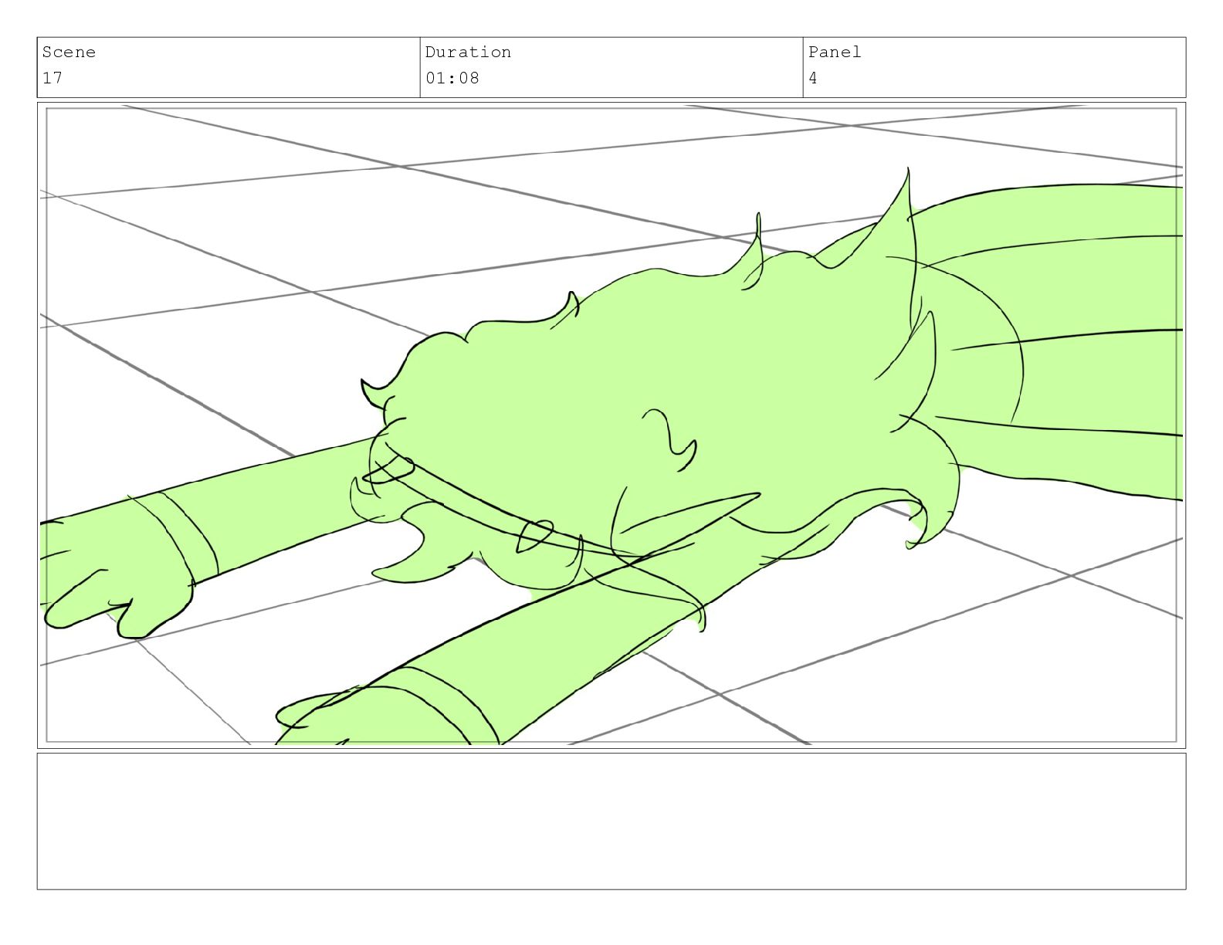Click the 'Scene' header label
The image size is (1223, 945).
click(x=69, y=52)
